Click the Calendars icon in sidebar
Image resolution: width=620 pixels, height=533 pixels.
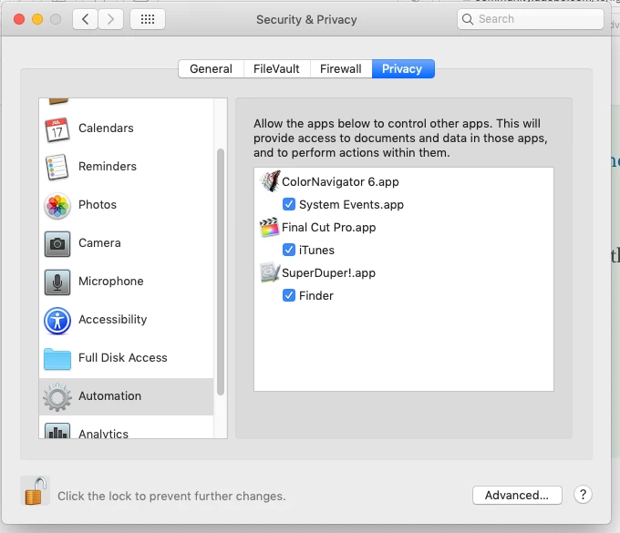click(x=57, y=129)
